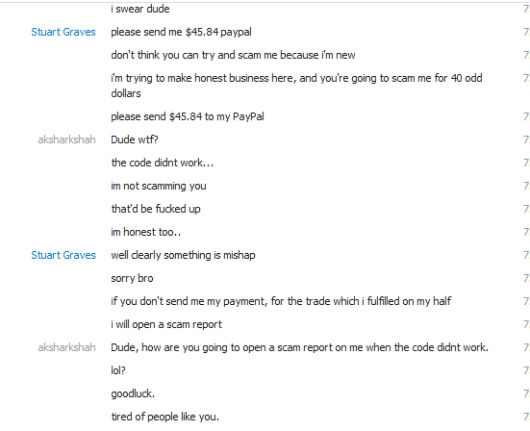Viewport: 530px width, 431px height.
Task: Click the second Stuart Graves sender name
Action: pyautogui.click(x=63, y=255)
